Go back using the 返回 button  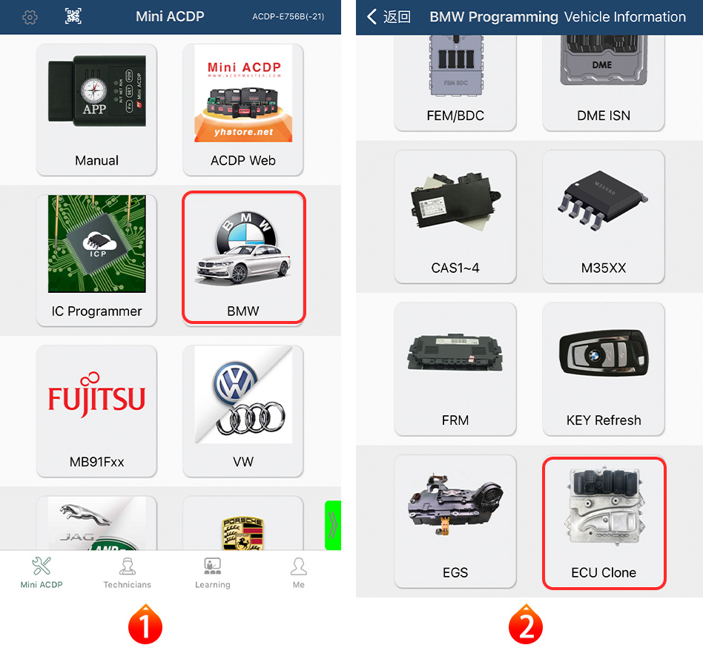click(x=389, y=17)
